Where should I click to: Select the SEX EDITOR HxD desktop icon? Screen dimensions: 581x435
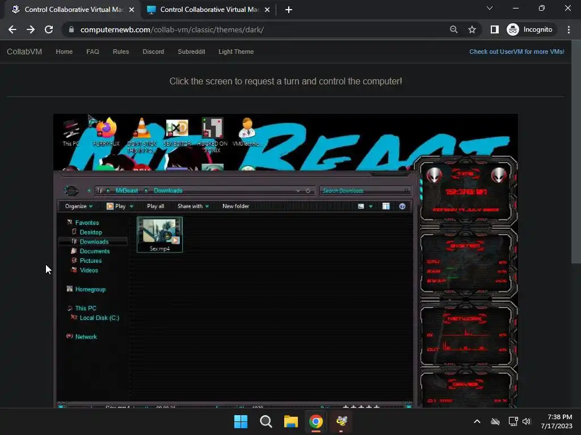(177, 133)
